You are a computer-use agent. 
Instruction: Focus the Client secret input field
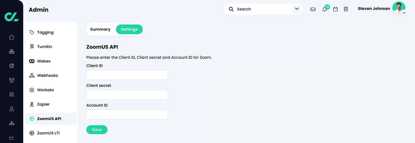tap(127, 95)
